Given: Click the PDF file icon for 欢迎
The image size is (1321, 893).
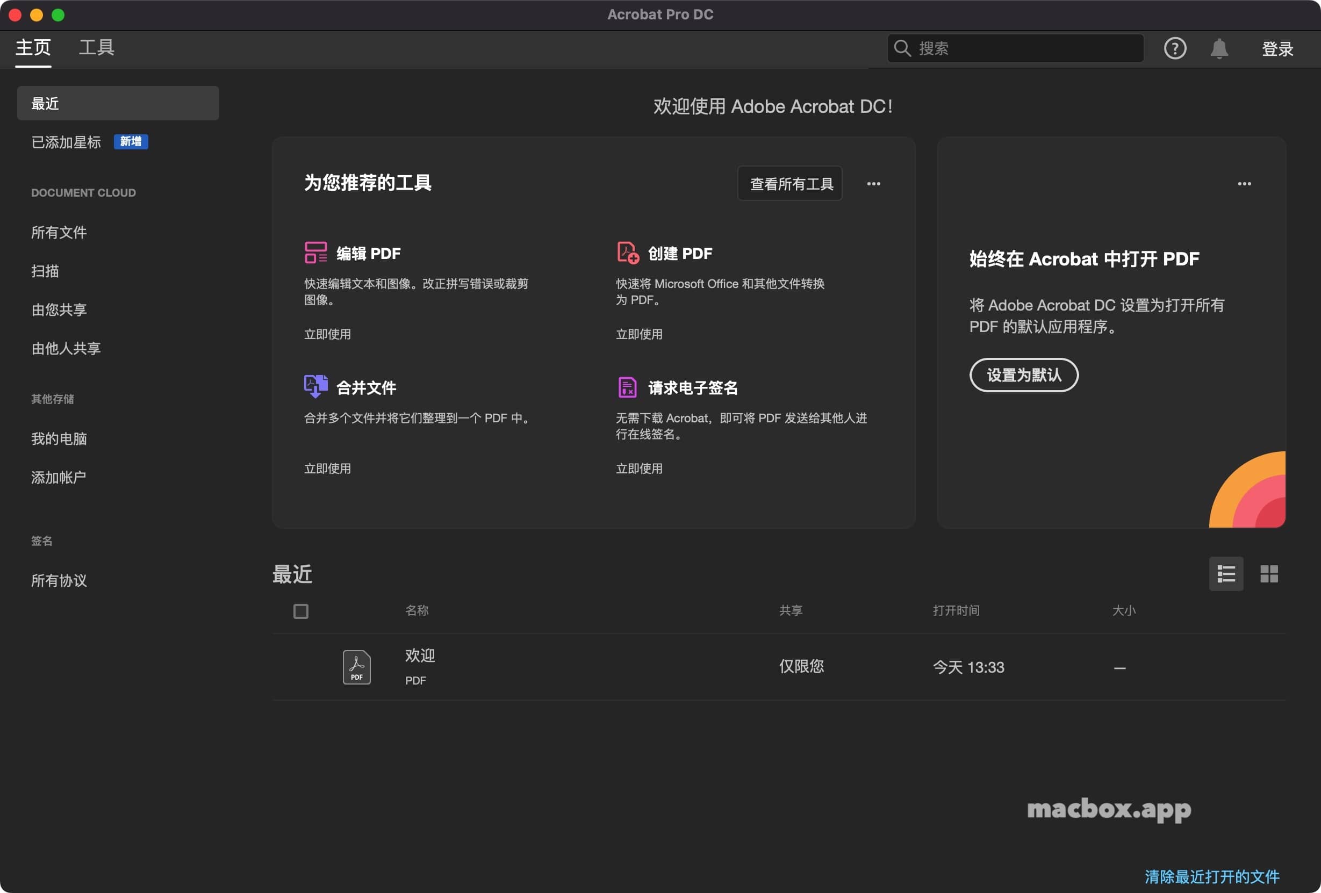Looking at the screenshot, I should click(356, 667).
